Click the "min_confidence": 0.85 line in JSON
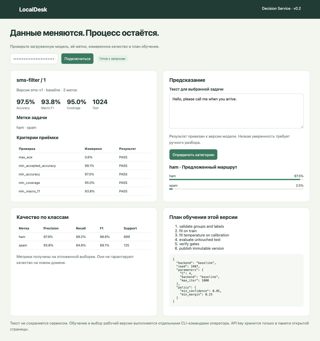 (200, 291)
